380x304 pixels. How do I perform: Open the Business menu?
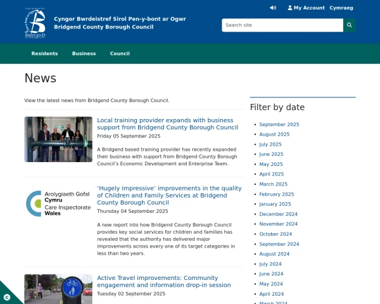[x=84, y=54]
